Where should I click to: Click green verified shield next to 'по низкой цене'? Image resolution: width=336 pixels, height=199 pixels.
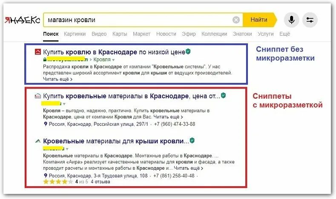[x=188, y=51]
